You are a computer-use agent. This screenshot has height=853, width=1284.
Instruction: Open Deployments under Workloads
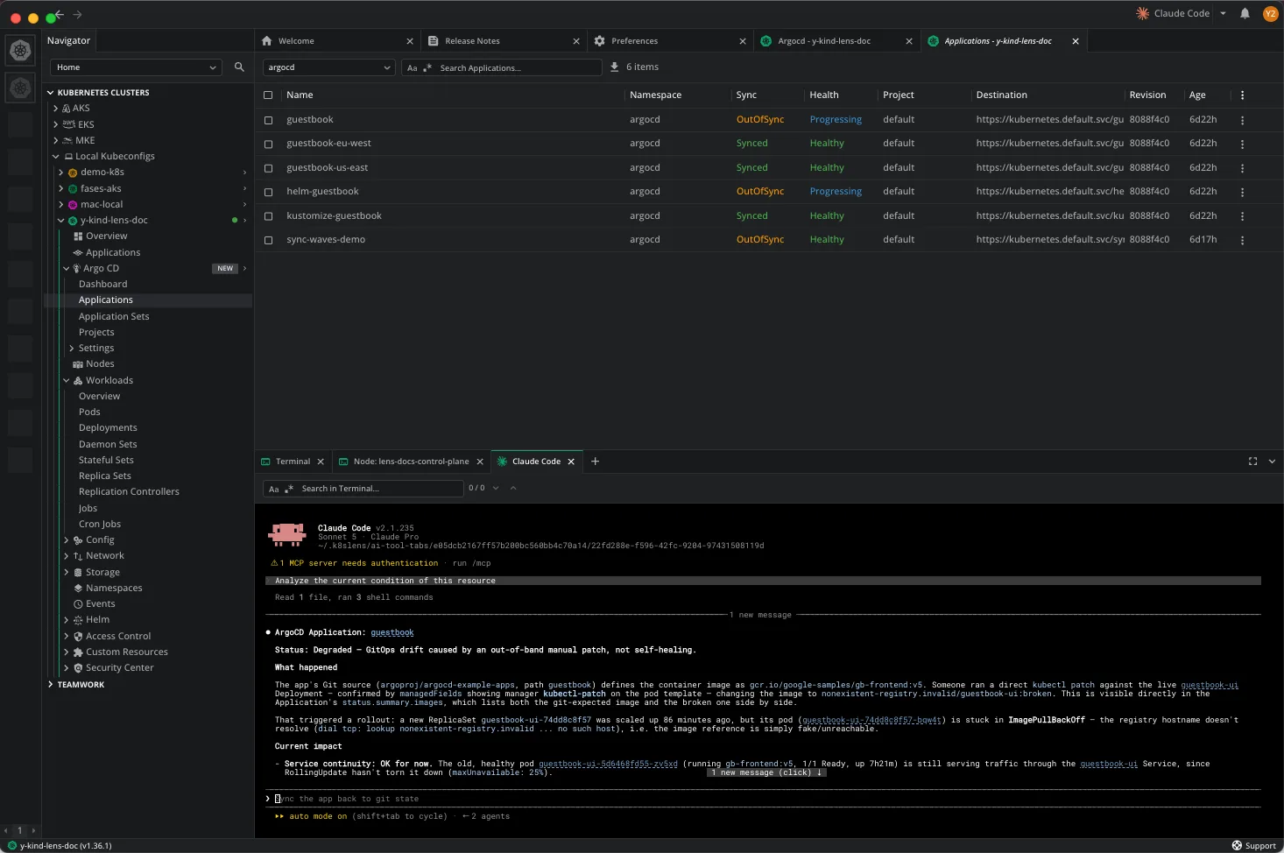tap(108, 428)
